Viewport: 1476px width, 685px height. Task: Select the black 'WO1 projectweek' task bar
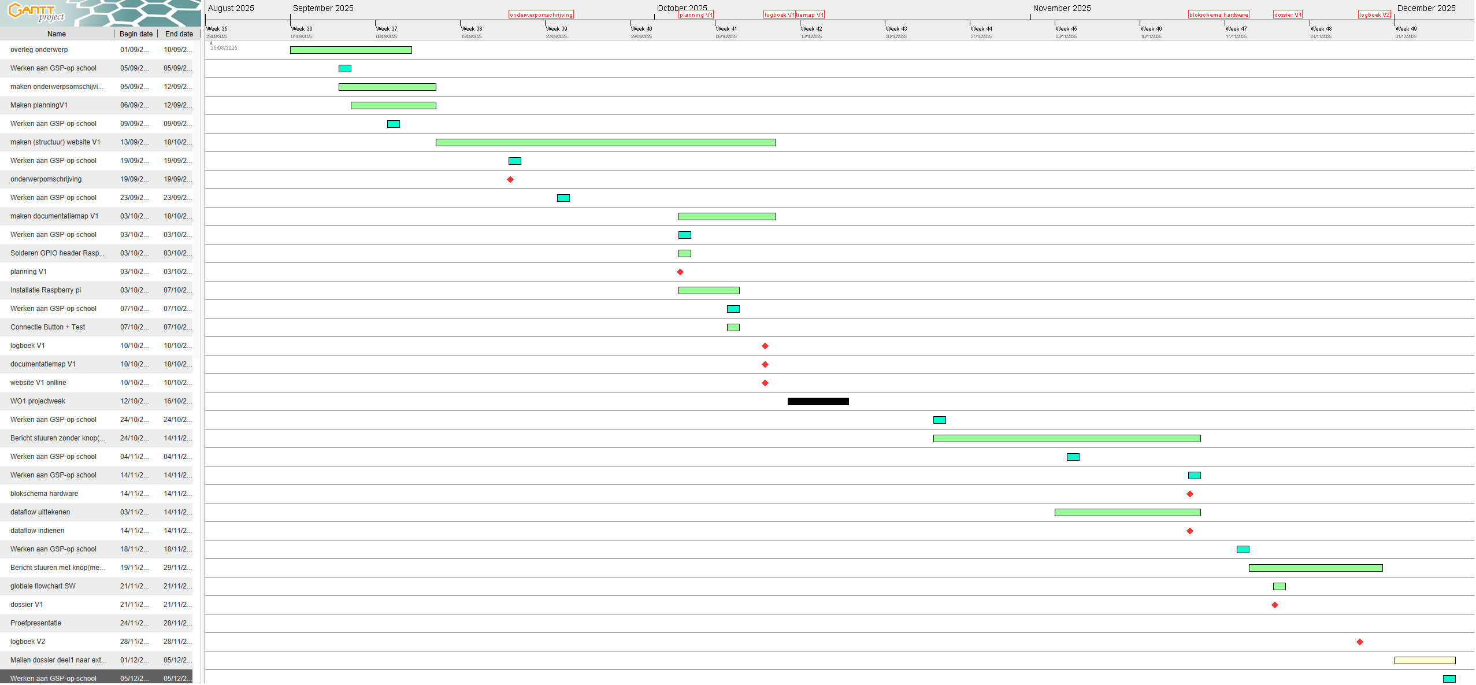point(818,402)
